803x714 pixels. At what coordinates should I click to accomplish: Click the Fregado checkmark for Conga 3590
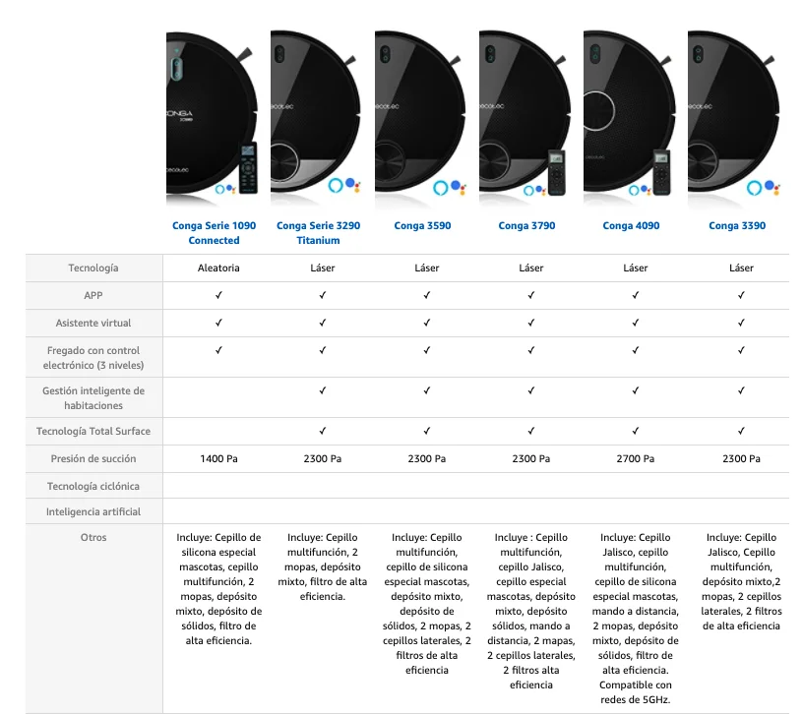point(427,350)
